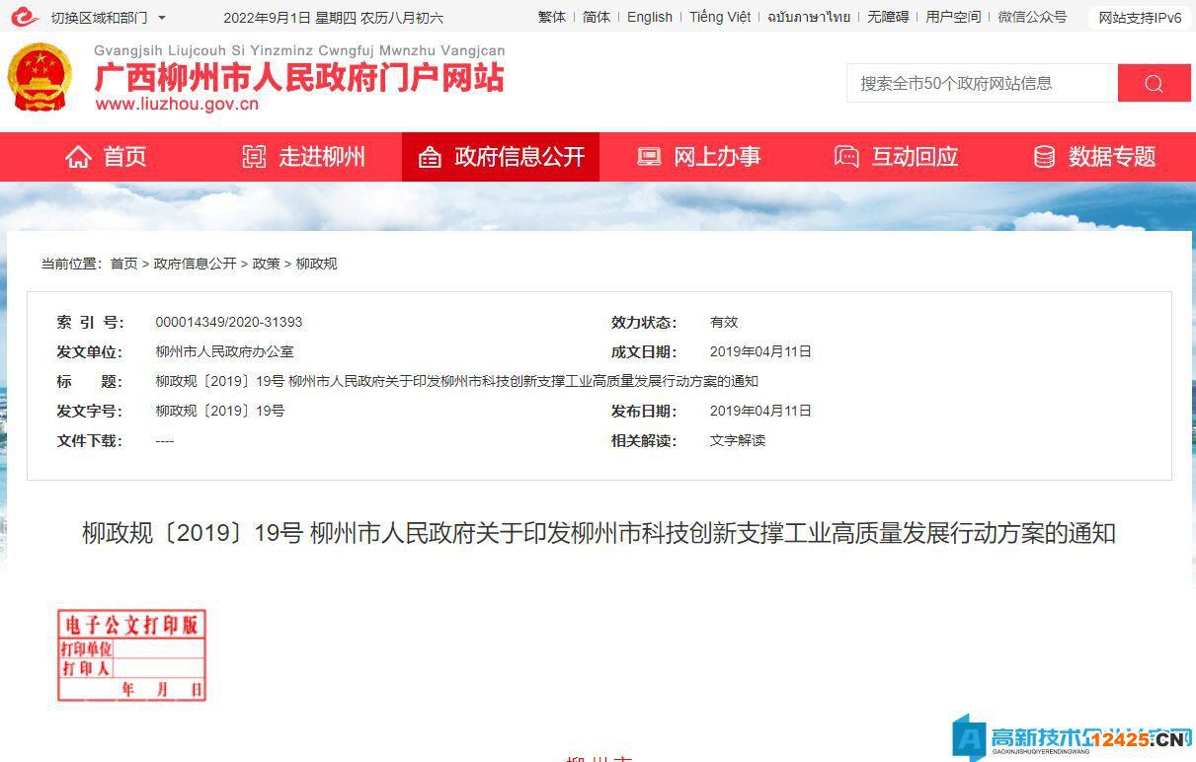1196x762 pixels.
Task: Open the 首页 navigation tab
Action: [106, 157]
